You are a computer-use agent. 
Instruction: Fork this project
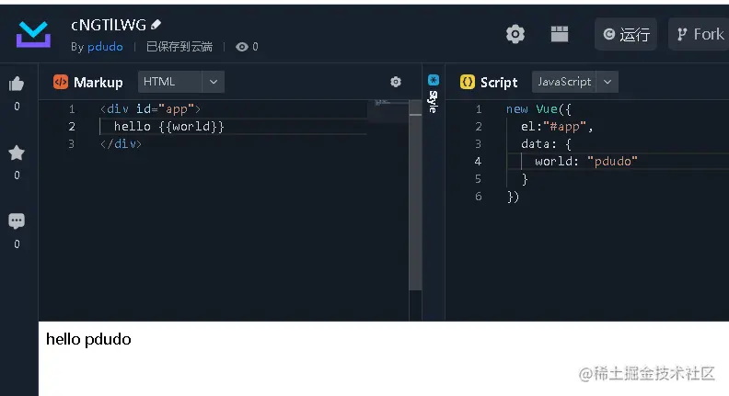pos(700,34)
